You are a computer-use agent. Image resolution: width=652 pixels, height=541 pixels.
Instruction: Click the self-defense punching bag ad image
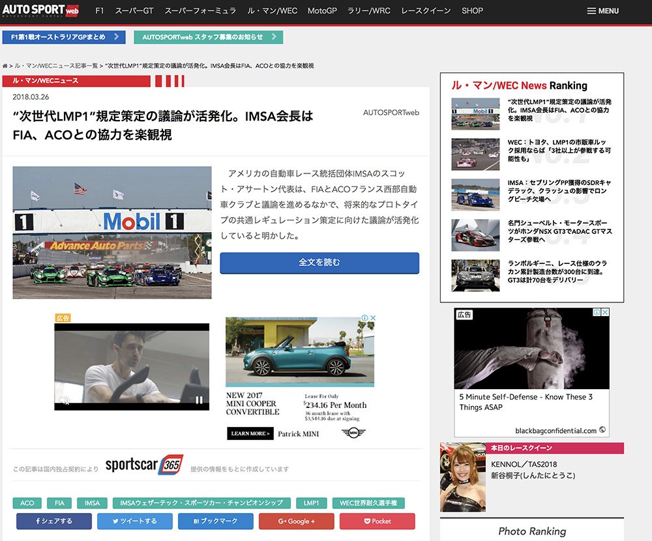[x=532, y=349]
